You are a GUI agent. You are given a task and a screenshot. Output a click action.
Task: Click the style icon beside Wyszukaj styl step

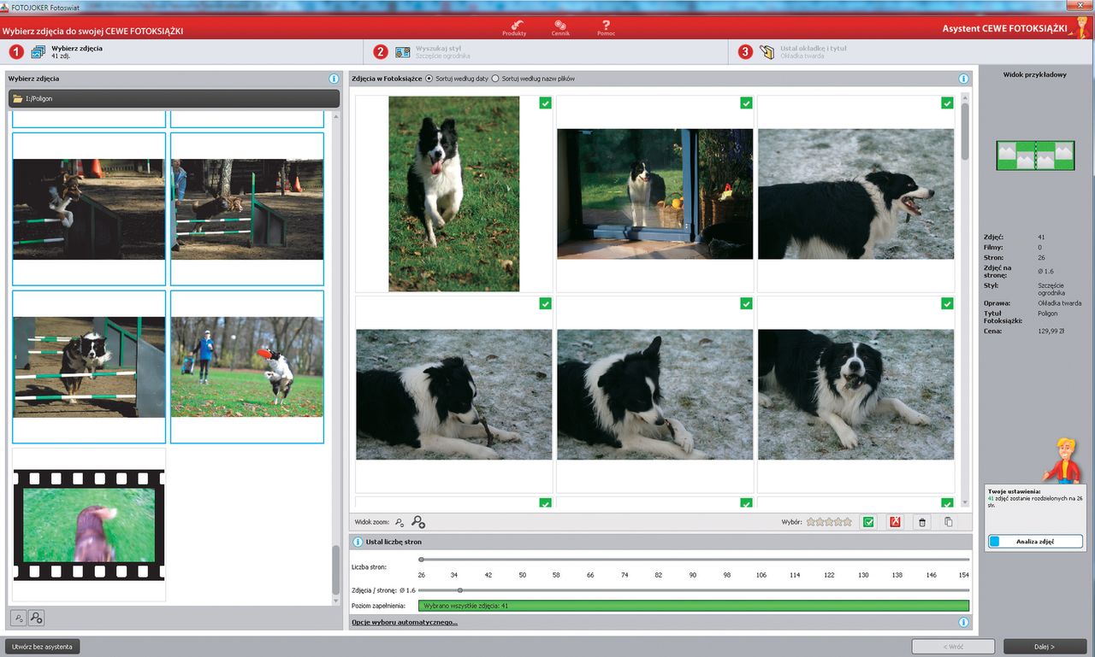[402, 52]
